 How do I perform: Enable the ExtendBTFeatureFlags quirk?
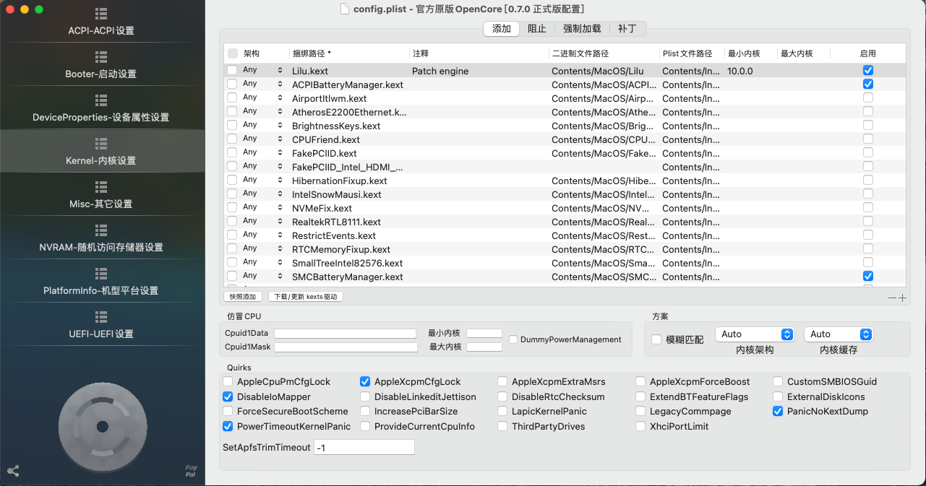pos(640,396)
